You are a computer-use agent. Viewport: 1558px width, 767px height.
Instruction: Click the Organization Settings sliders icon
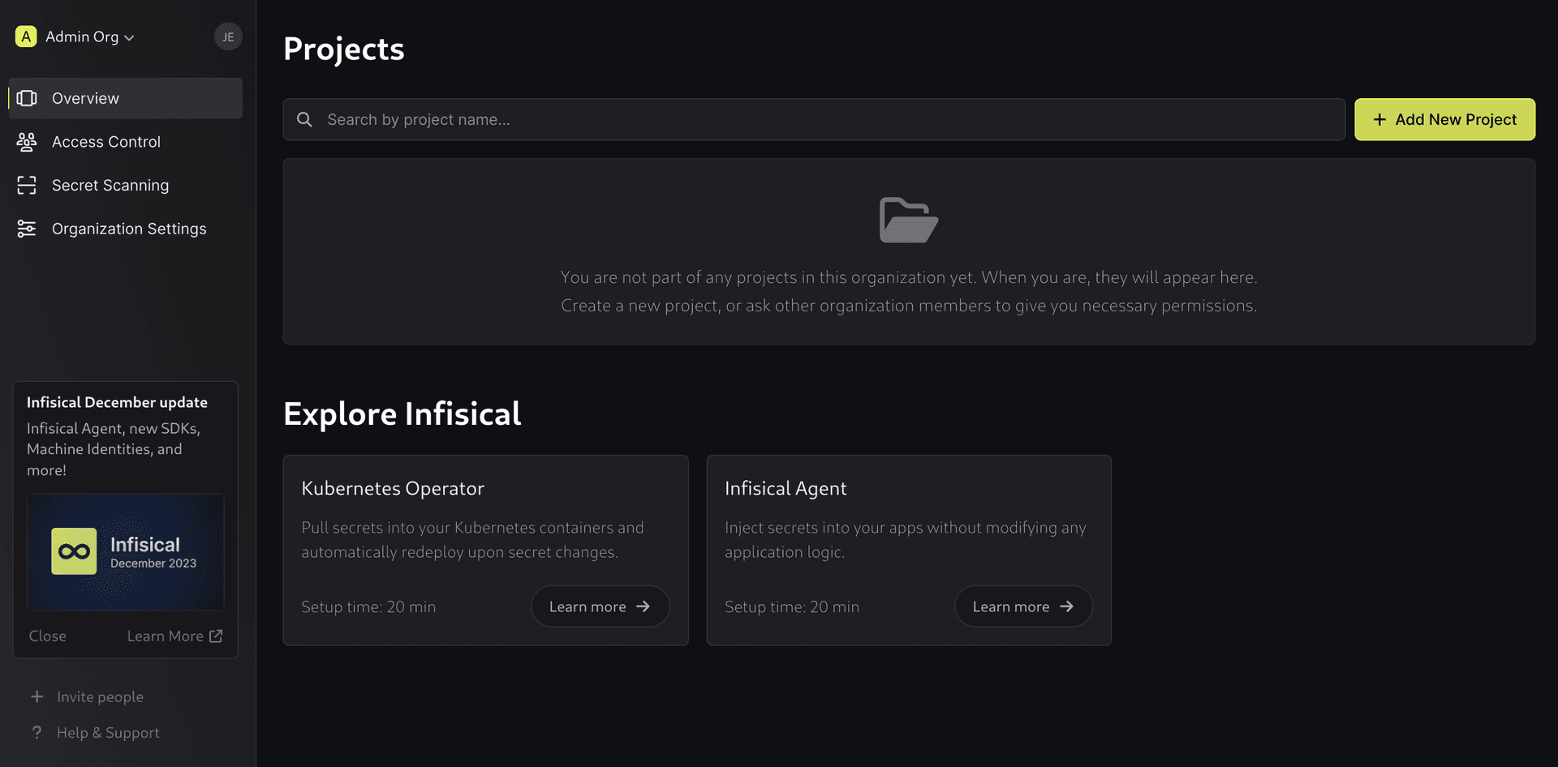tap(27, 229)
